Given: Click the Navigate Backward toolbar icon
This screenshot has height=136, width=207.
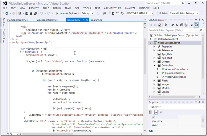Looking at the screenshot, I should pos(7,13).
